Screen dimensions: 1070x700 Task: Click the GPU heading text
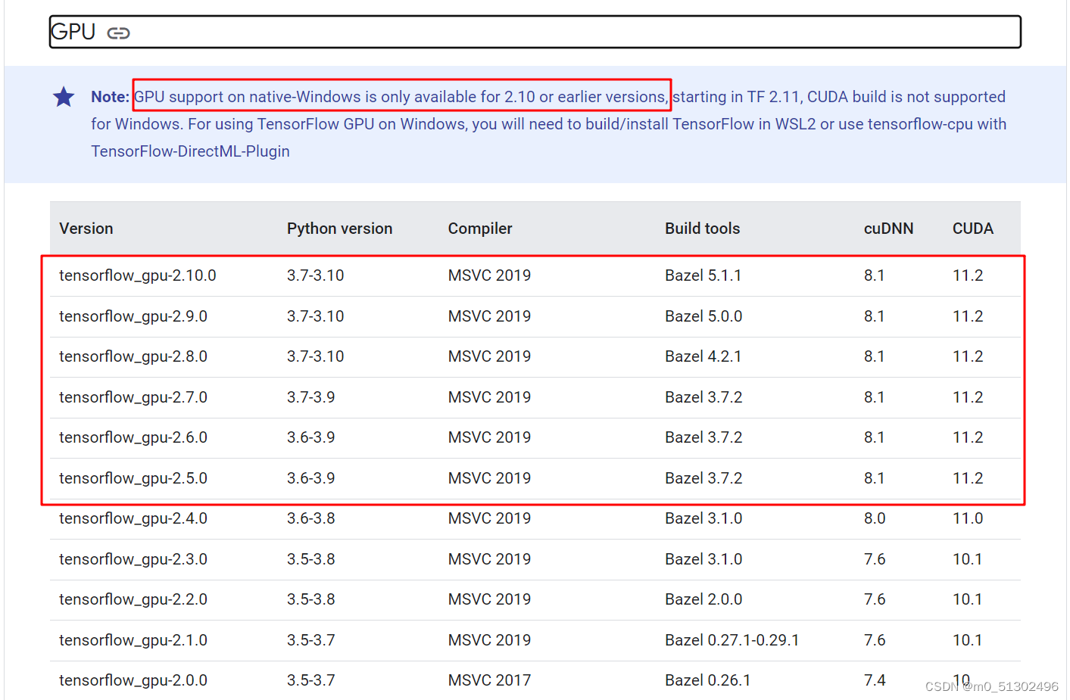[73, 32]
